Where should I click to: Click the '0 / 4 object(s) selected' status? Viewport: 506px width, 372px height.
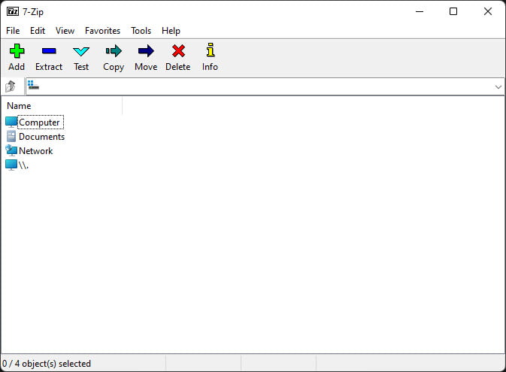tap(47, 364)
